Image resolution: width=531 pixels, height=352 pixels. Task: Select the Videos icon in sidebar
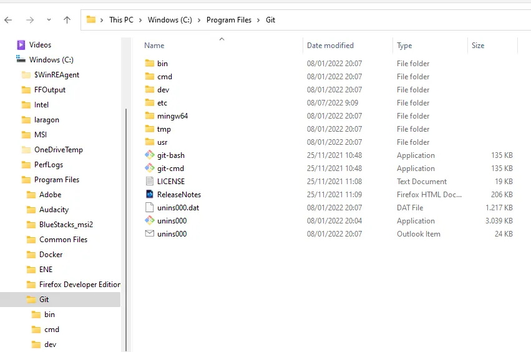coord(21,45)
